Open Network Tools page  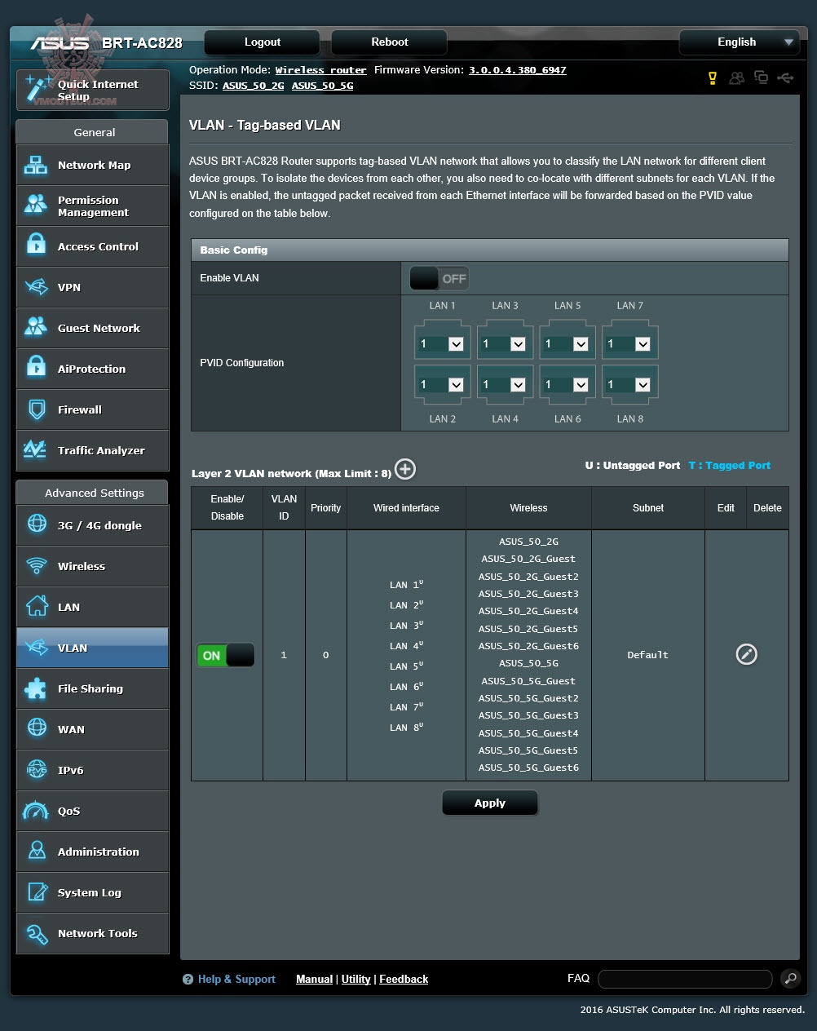click(x=93, y=933)
